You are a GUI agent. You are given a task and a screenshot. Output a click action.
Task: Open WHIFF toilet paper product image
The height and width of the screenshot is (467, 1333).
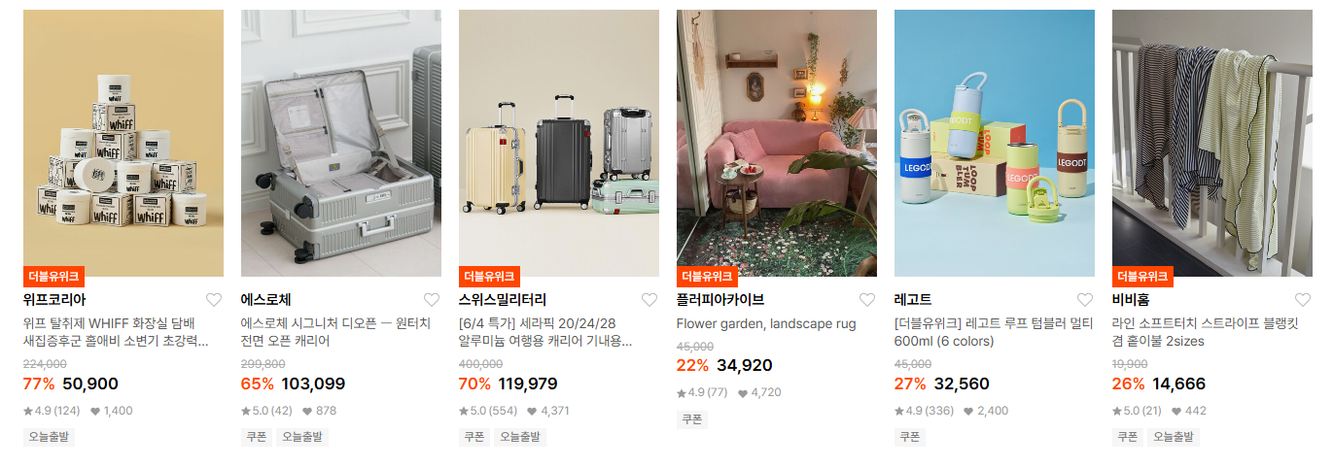click(123, 143)
